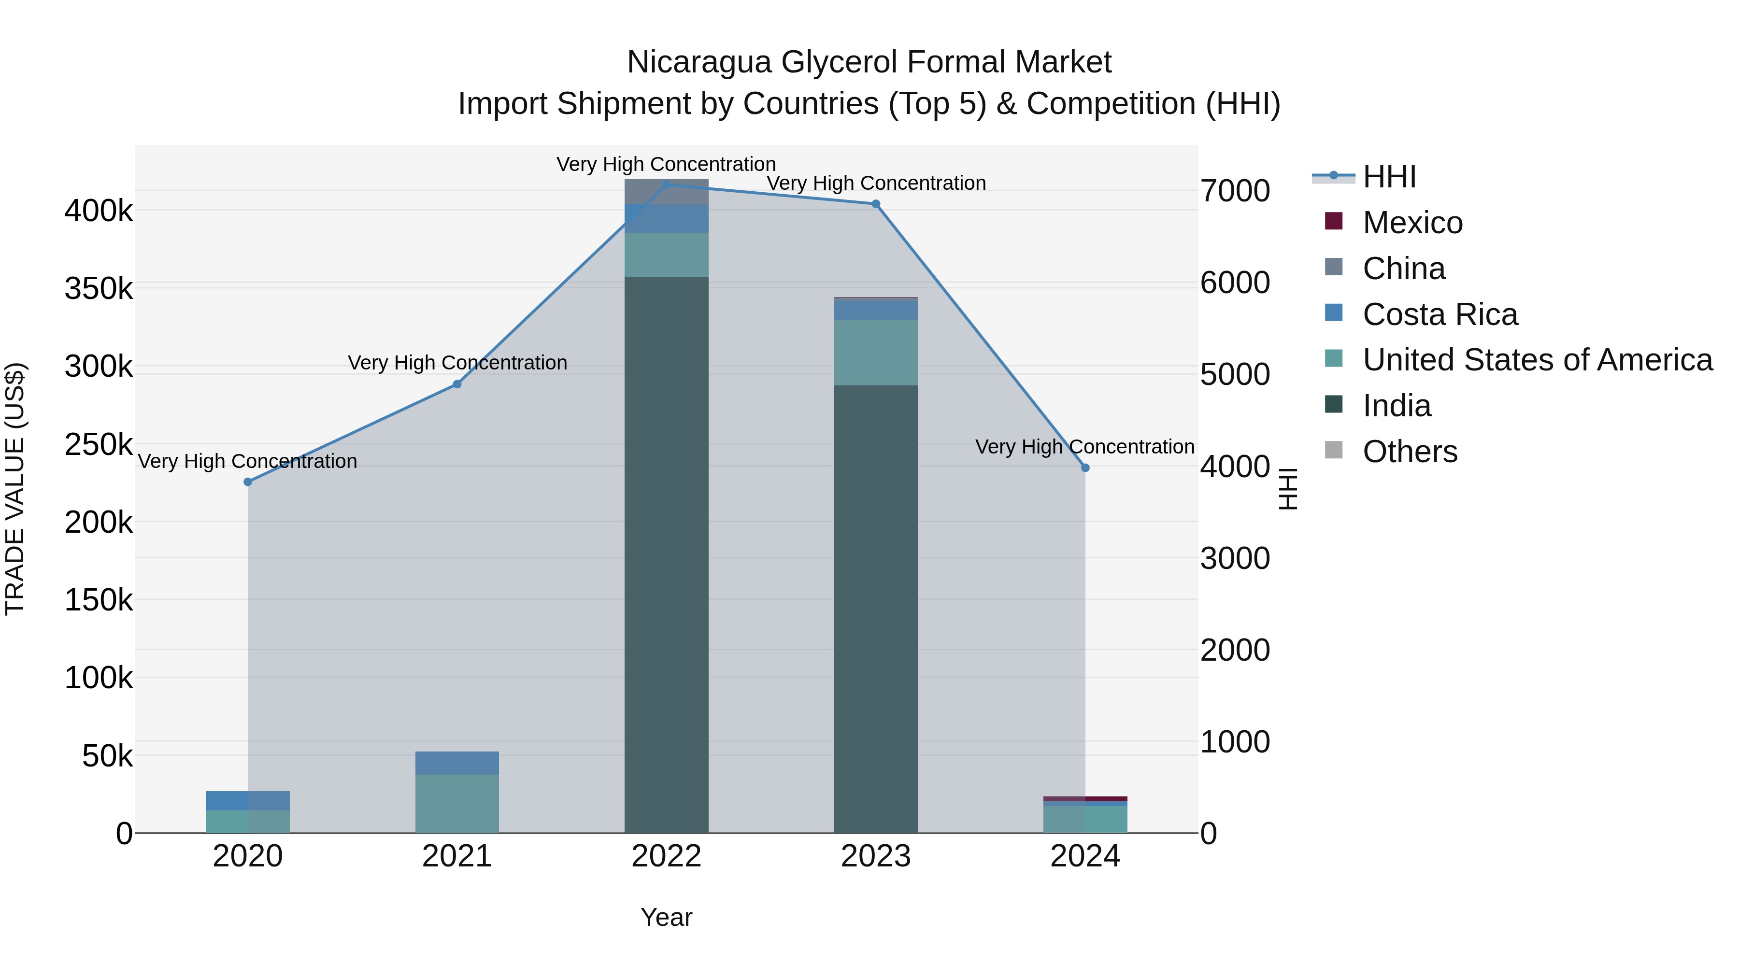Click the '1000' HHI axis tick label
The height and width of the screenshot is (978, 1739).
(1235, 742)
